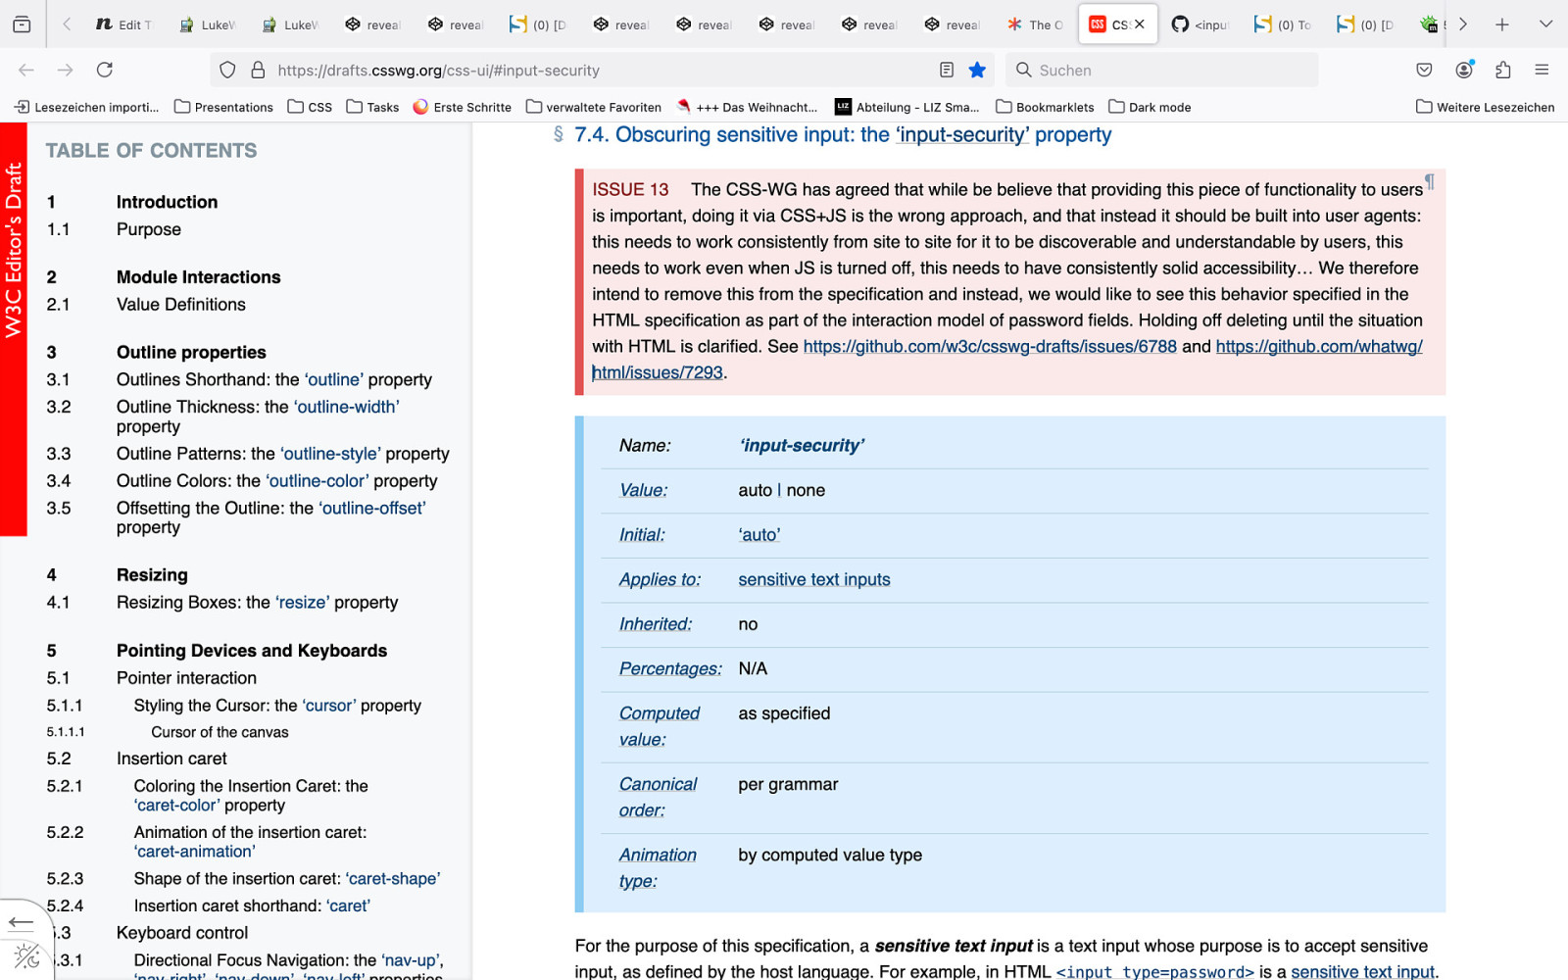Viewport: 1568px width, 980px height.
Task: Reload the current page
Action: pos(105,70)
